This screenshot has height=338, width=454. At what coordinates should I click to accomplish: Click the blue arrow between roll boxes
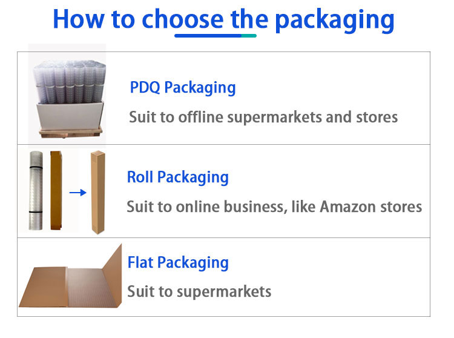point(78,192)
